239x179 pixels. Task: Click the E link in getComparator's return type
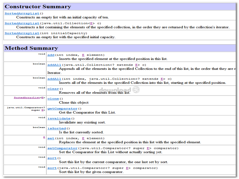pos(43,110)
